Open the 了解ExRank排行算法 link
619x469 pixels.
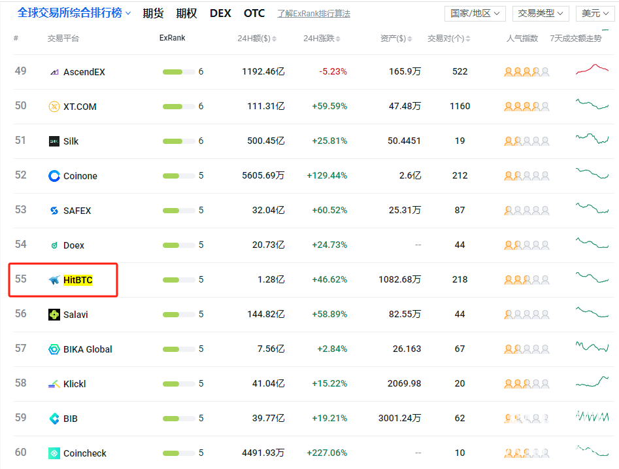314,13
